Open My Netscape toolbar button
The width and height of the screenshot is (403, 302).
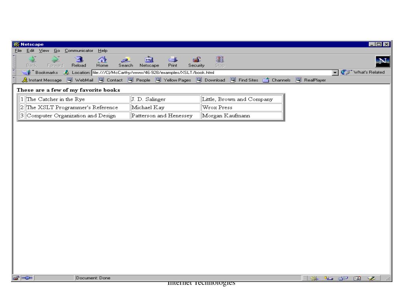click(149, 61)
